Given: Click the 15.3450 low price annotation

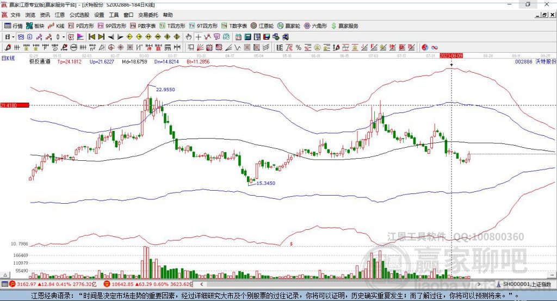Looking at the screenshot, I should [x=265, y=183].
